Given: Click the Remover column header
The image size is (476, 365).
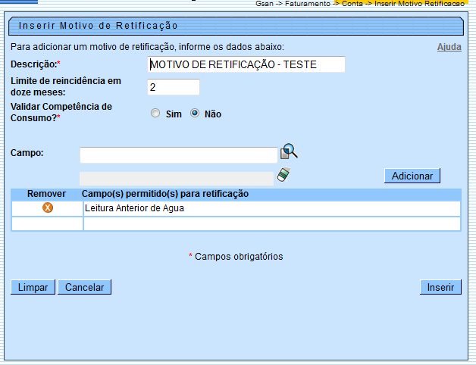Looking at the screenshot, I should tap(46, 194).
